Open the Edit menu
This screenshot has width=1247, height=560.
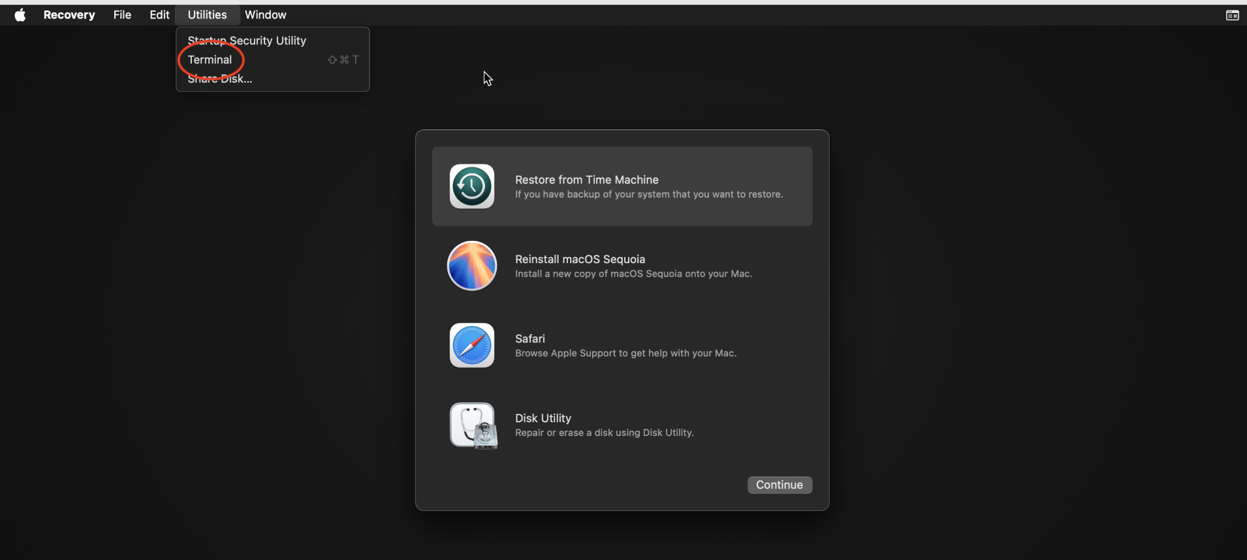point(159,15)
